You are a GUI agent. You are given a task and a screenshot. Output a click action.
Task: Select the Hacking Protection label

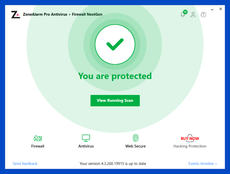pyautogui.click(x=190, y=146)
